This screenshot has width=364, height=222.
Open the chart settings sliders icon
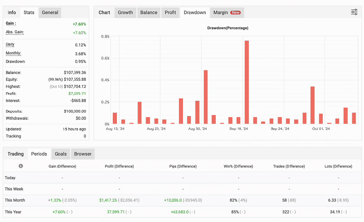click(x=354, y=12)
